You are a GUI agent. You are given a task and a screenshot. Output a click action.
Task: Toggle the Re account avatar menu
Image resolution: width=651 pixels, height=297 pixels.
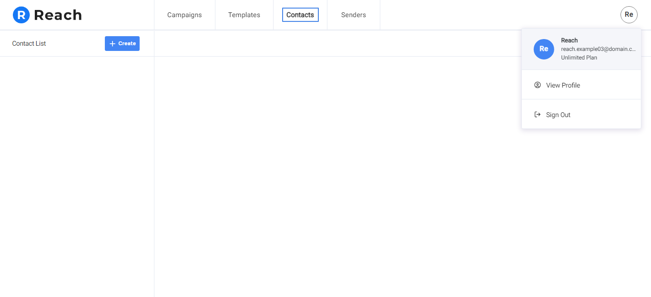point(629,15)
